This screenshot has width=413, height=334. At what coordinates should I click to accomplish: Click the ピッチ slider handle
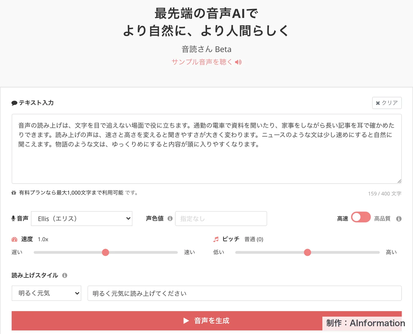307,252
